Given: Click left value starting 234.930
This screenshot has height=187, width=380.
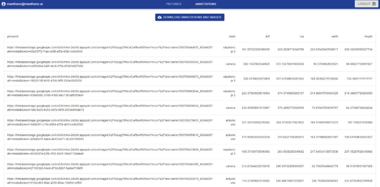Looking at the screenshot, I should pos(256,108).
